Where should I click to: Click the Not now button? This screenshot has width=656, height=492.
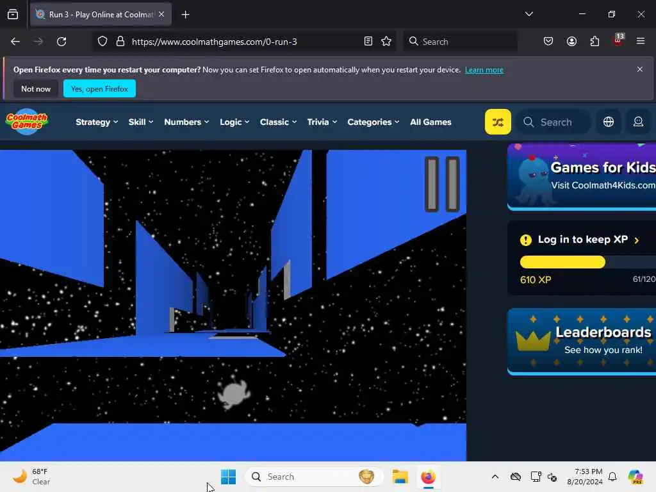(x=36, y=88)
